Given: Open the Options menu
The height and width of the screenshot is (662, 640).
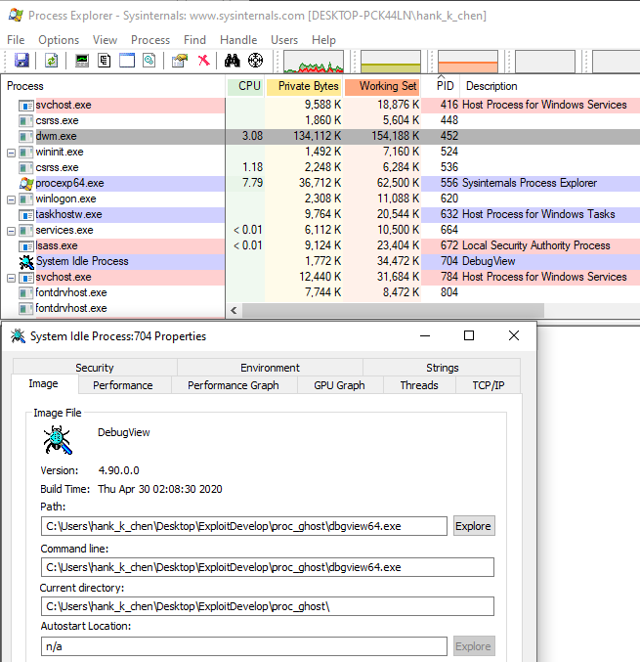Looking at the screenshot, I should tap(59, 40).
